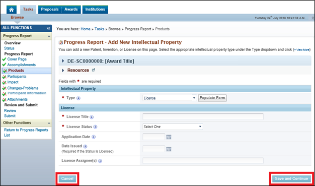
Task: Open the Accomplishments sidebar link
Action: point(22,65)
